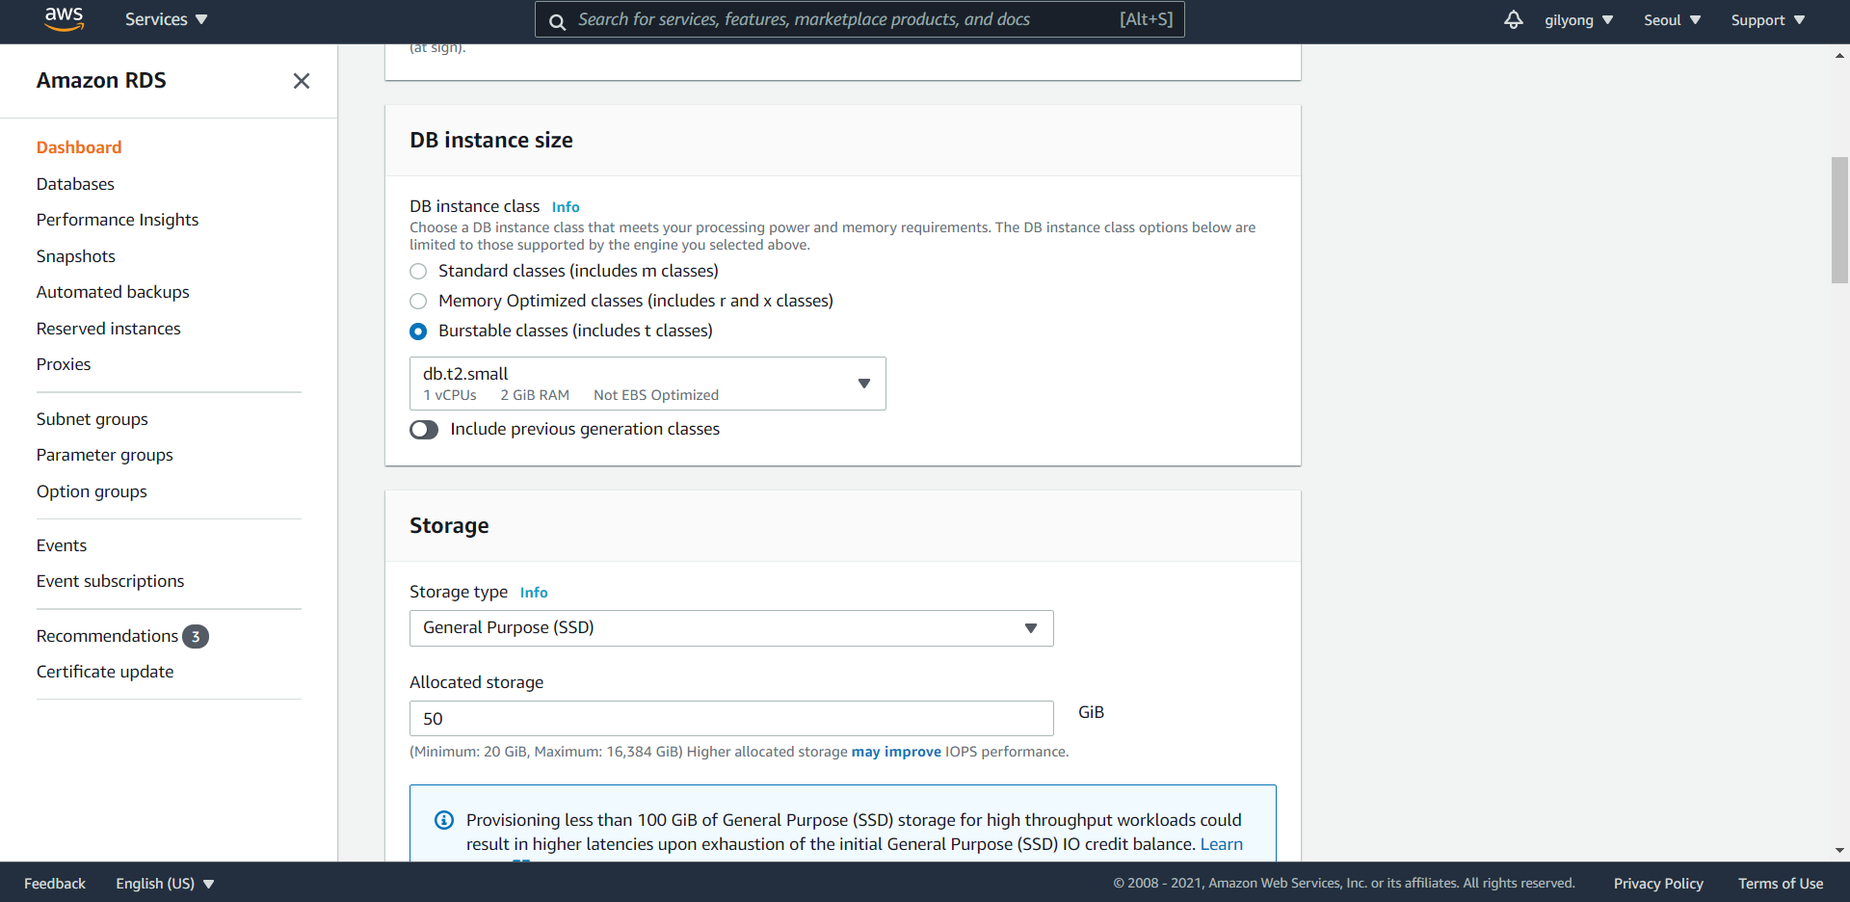Open Snapshots in the sidebar
The height and width of the screenshot is (902, 1850).
click(x=76, y=256)
